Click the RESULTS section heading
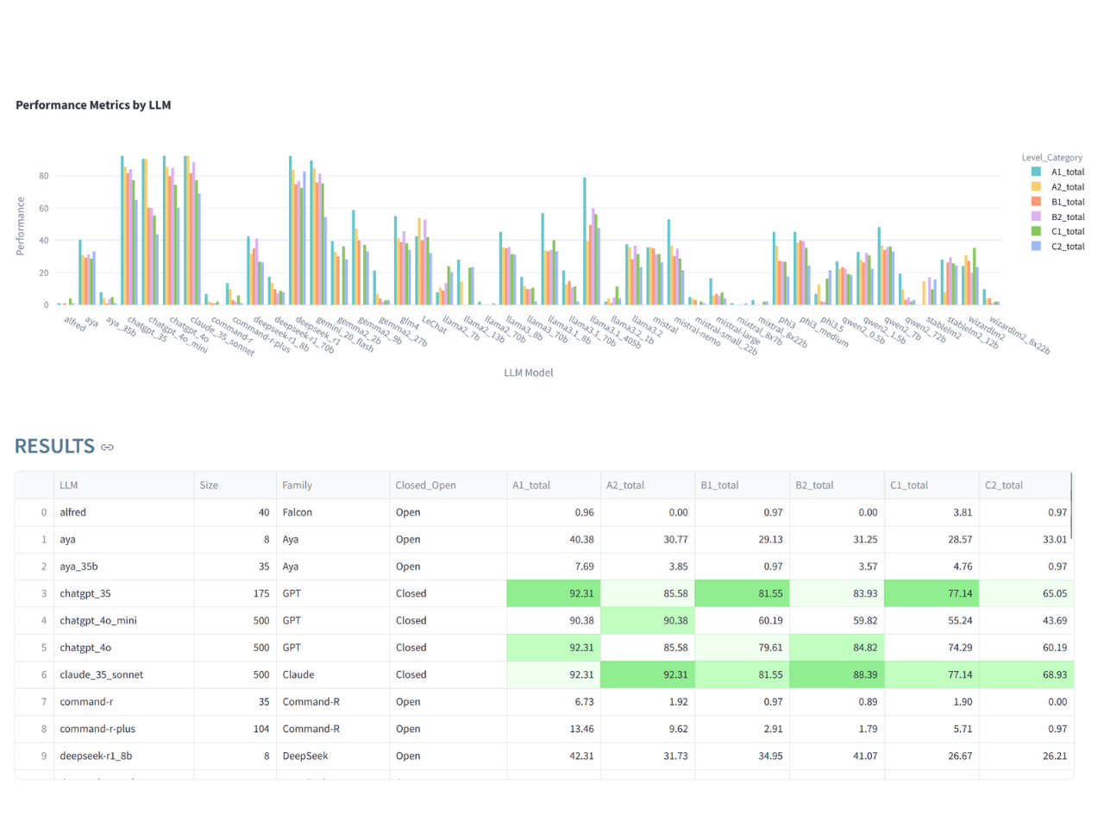Screen dimensions: 1104x828 [x=54, y=446]
